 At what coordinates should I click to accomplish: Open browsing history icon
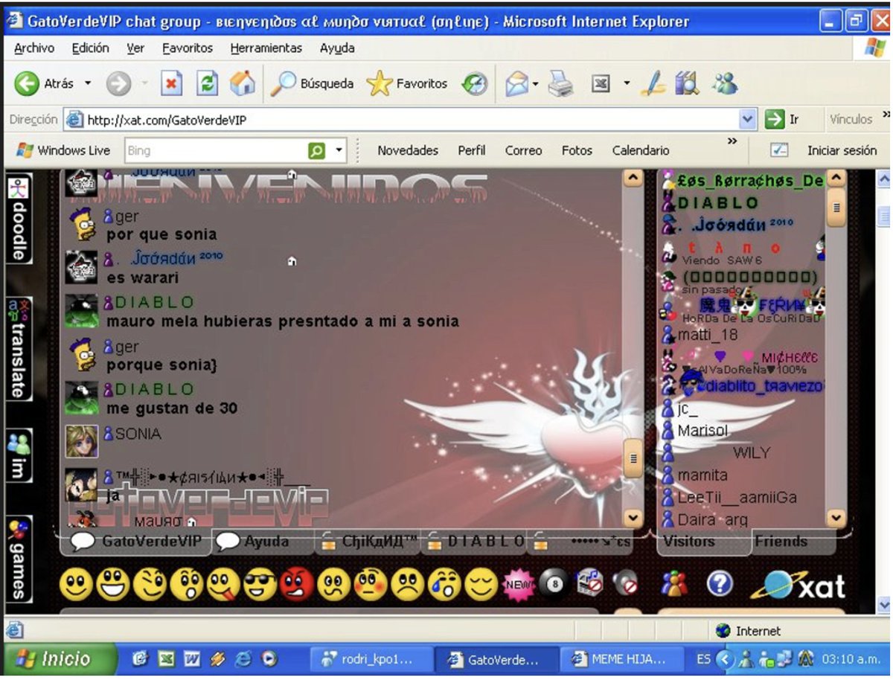pos(475,83)
